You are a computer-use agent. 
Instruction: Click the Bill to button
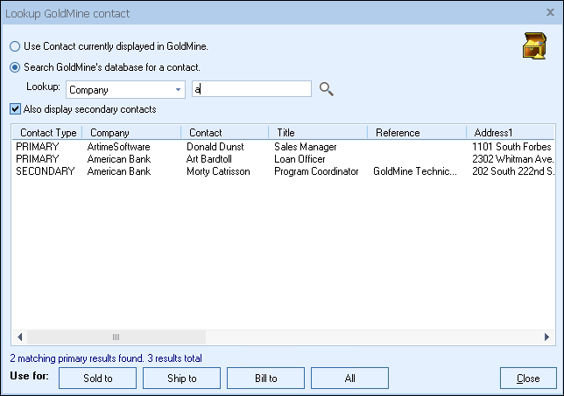pos(265,379)
